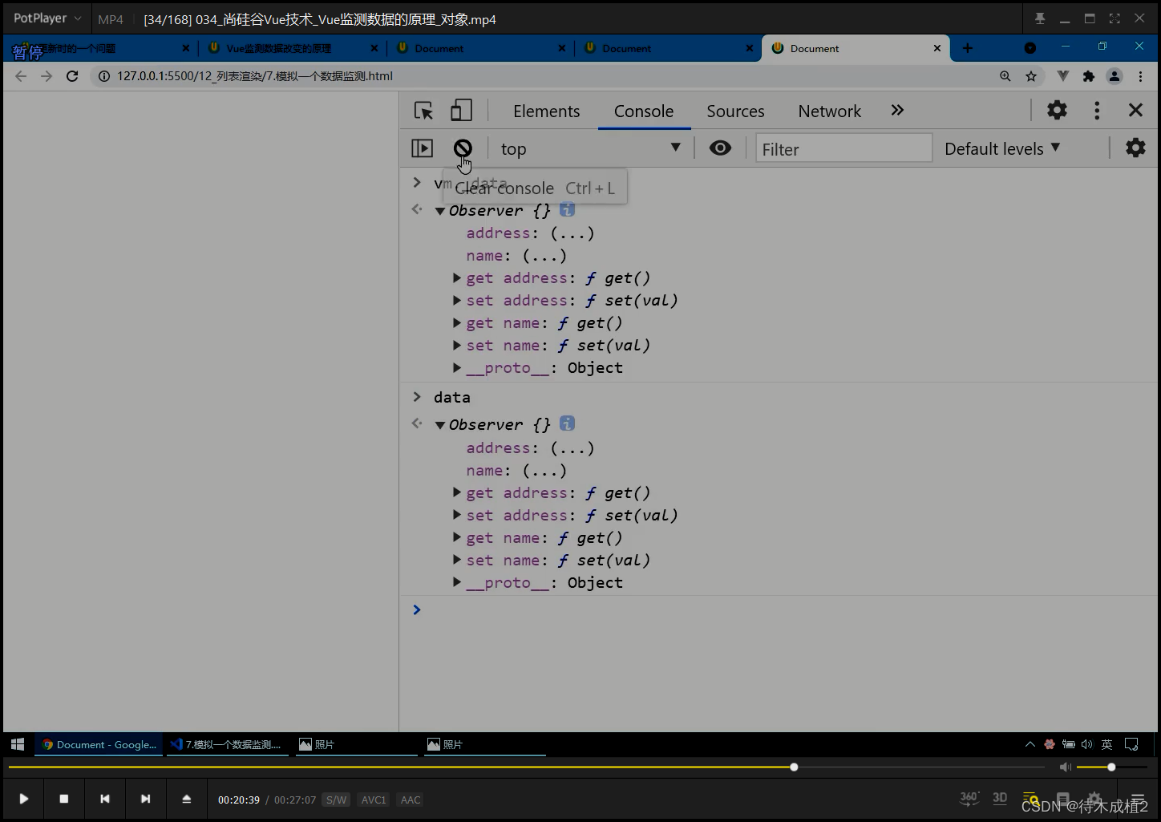Open the Chrome three-dot menu
Image resolution: width=1161 pixels, height=822 pixels.
pyautogui.click(x=1140, y=76)
